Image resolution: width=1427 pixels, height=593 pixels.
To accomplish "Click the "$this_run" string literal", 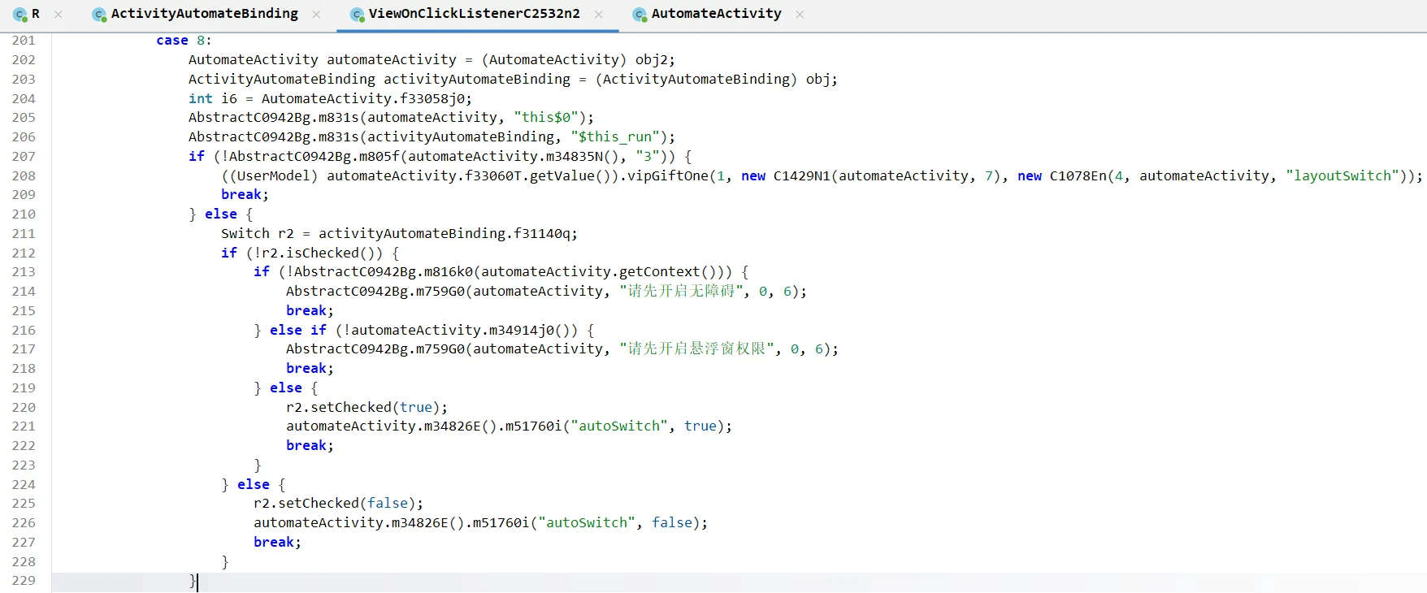I will pyautogui.click(x=615, y=137).
